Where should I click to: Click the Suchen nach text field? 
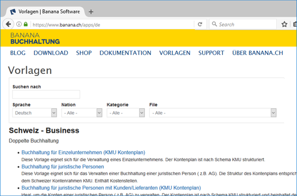pos(46,94)
